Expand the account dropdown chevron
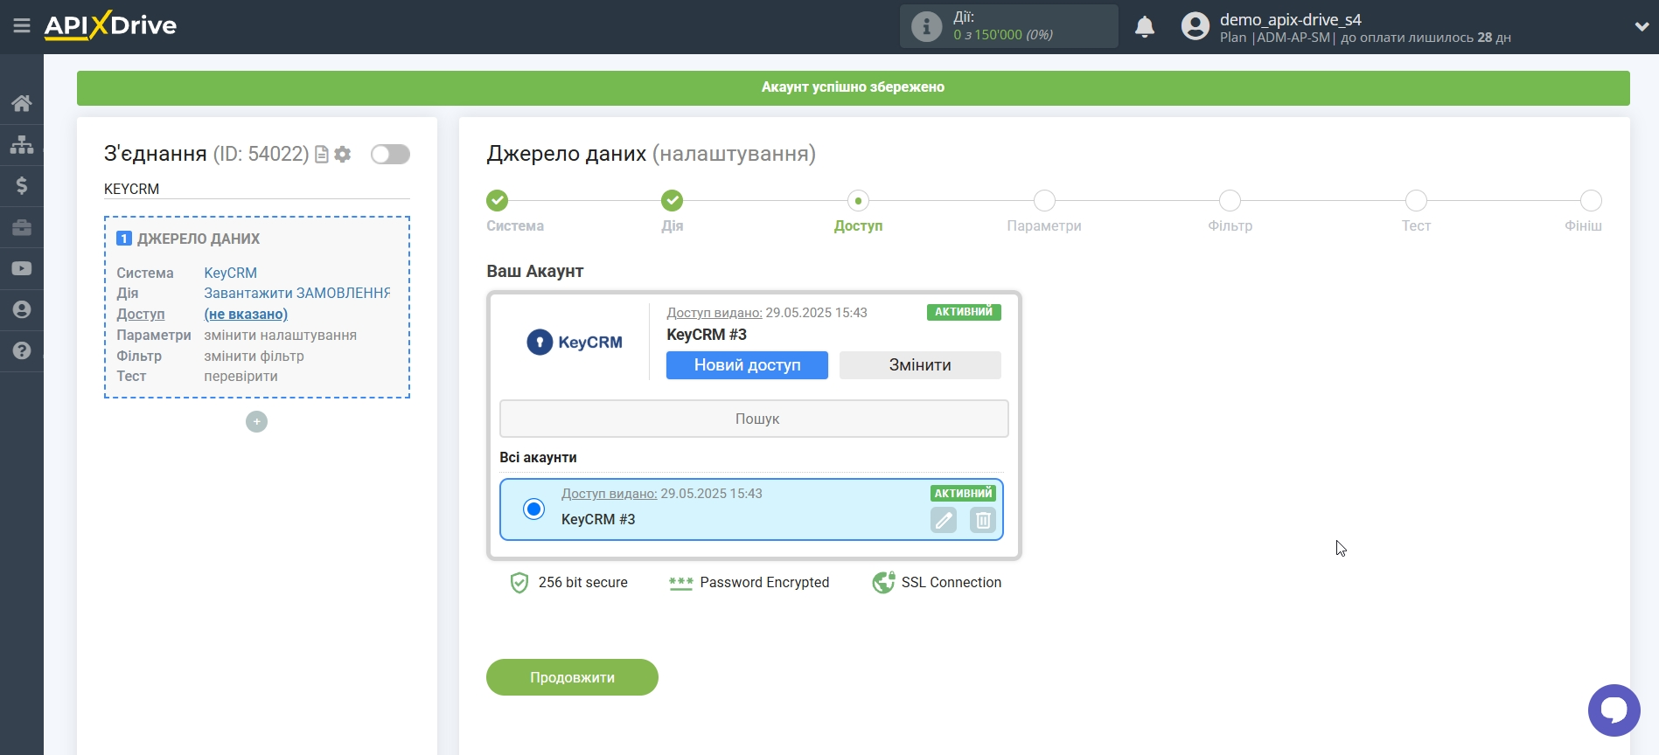 click(x=1642, y=27)
